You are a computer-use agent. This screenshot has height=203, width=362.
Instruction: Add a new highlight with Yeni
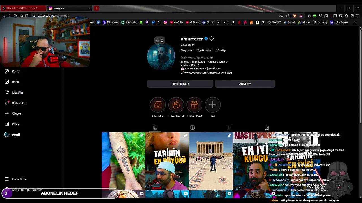[213, 105]
